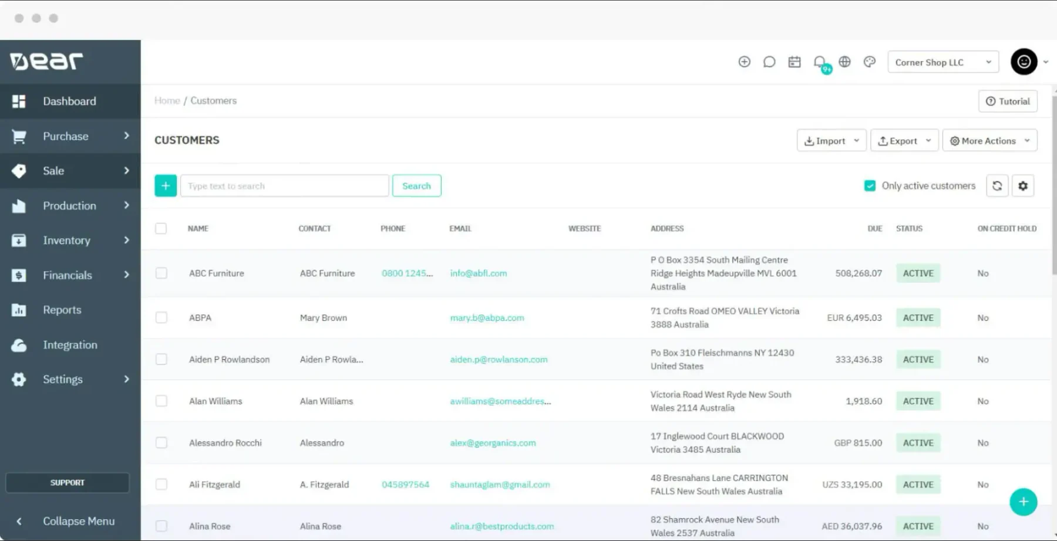Select the Ali Fitzgerald row checkbox
1057x541 pixels.
161,484
